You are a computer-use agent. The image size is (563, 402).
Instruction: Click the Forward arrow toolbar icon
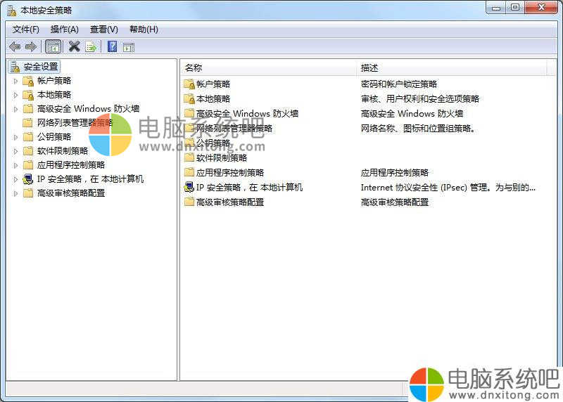click(x=31, y=46)
